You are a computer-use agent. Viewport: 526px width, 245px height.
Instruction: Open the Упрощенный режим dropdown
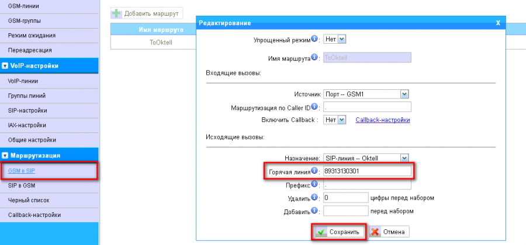tap(335, 39)
